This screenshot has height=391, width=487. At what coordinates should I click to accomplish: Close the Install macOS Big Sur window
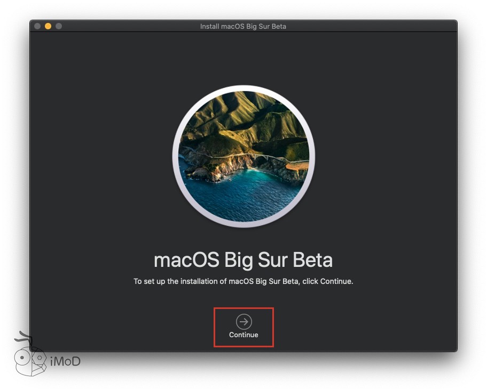point(37,26)
